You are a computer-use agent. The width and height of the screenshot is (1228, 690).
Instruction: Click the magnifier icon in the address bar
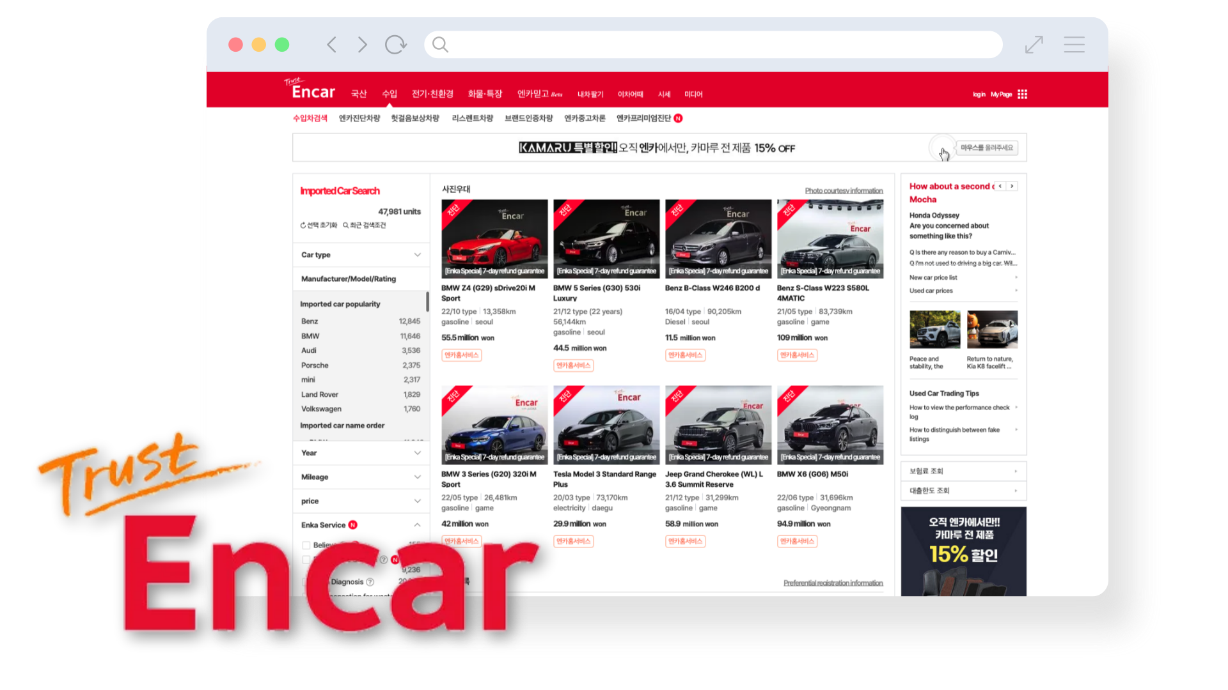tap(440, 44)
